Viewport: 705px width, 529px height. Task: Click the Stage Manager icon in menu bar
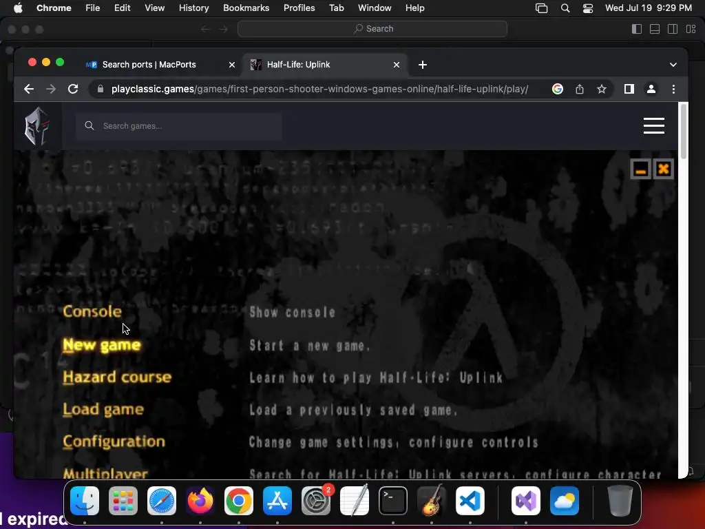tap(541, 8)
